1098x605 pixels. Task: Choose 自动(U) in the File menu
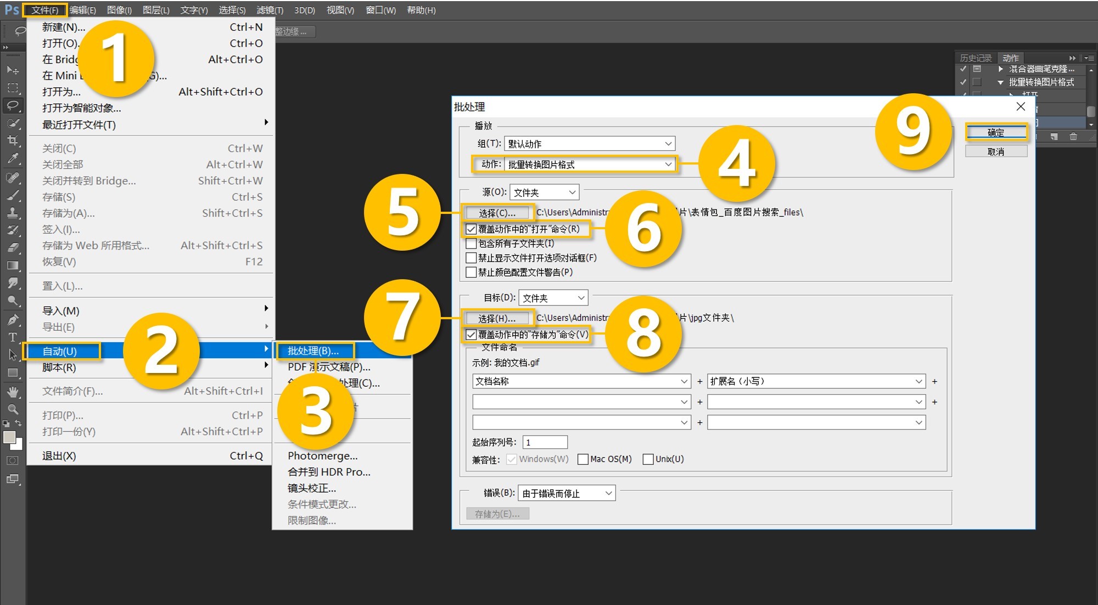point(149,351)
